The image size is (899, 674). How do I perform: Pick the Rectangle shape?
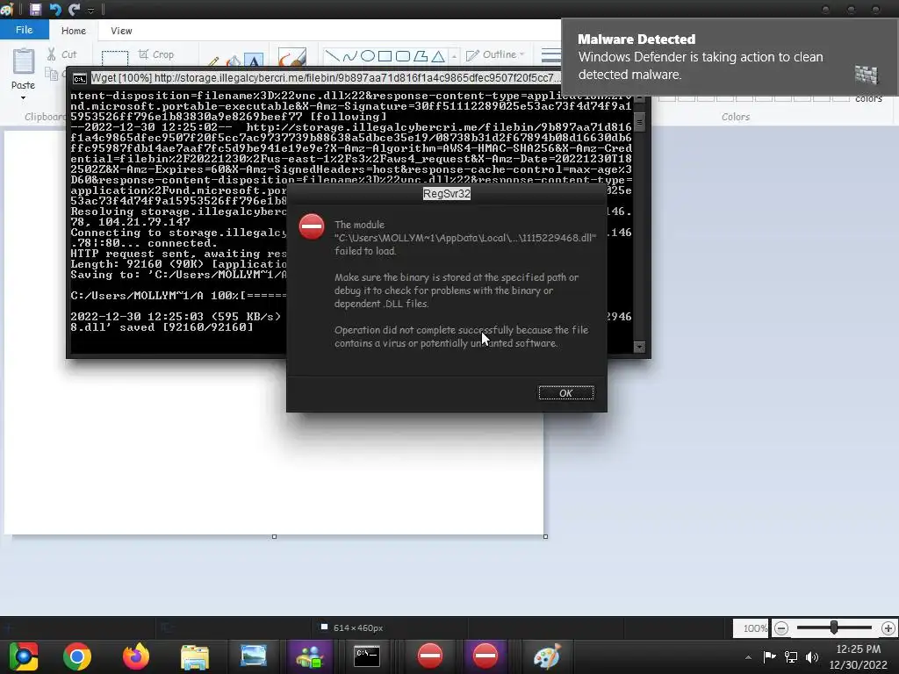point(385,56)
